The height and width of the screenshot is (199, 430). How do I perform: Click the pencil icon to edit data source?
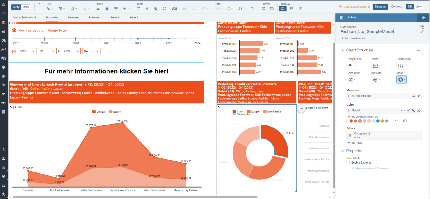point(422,32)
